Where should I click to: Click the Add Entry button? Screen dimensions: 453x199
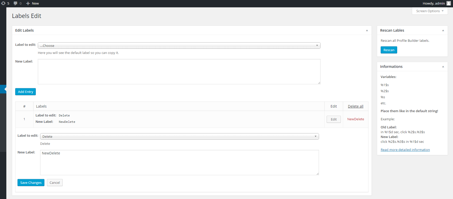tap(25, 92)
